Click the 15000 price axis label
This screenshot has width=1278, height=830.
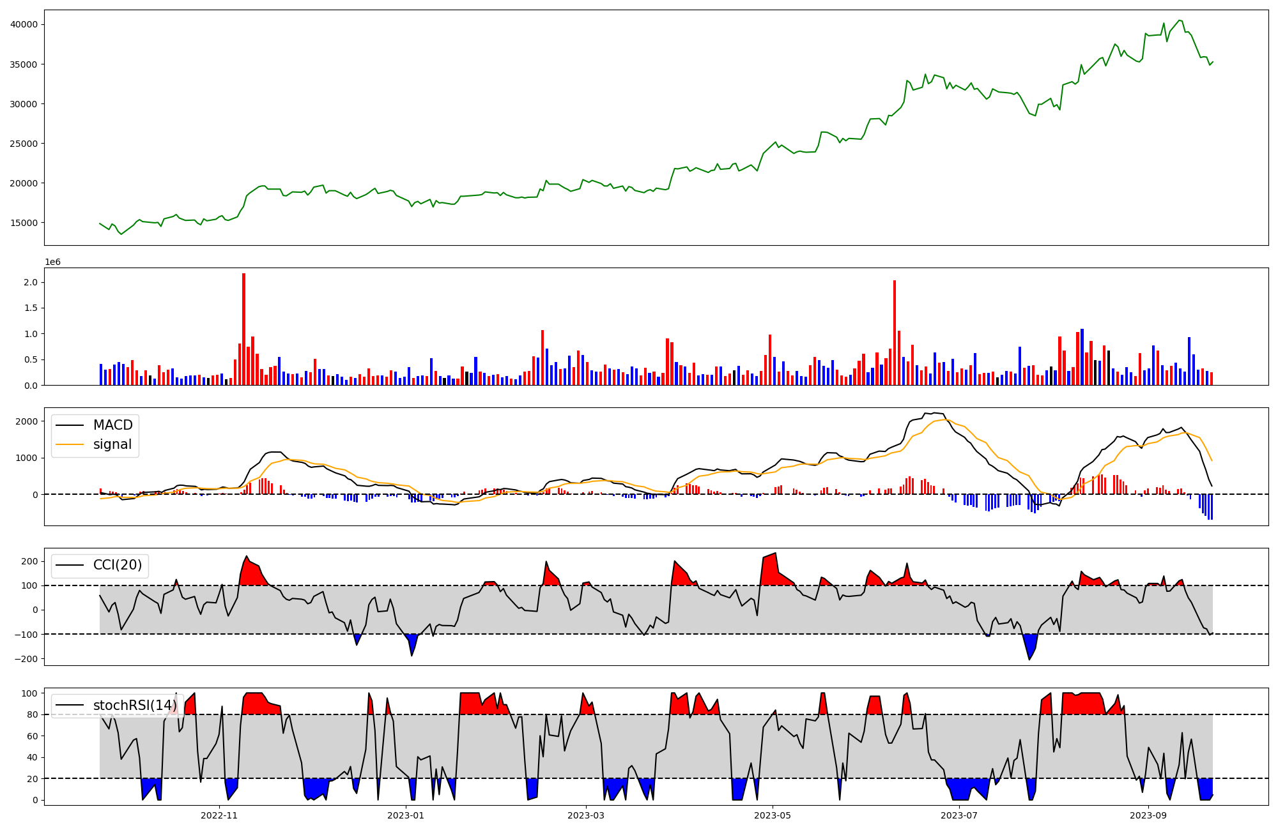[x=24, y=223]
